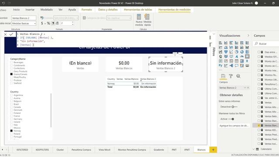279x157 pixels.
Task: Remove Ventas Blancos 2 from field well
Action: coord(248,88)
